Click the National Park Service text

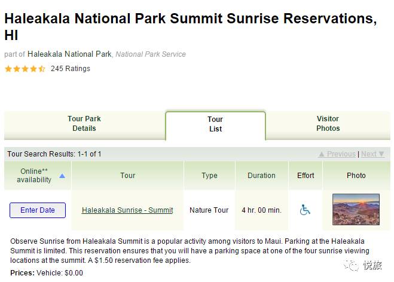pyautogui.click(x=151, y=54)
